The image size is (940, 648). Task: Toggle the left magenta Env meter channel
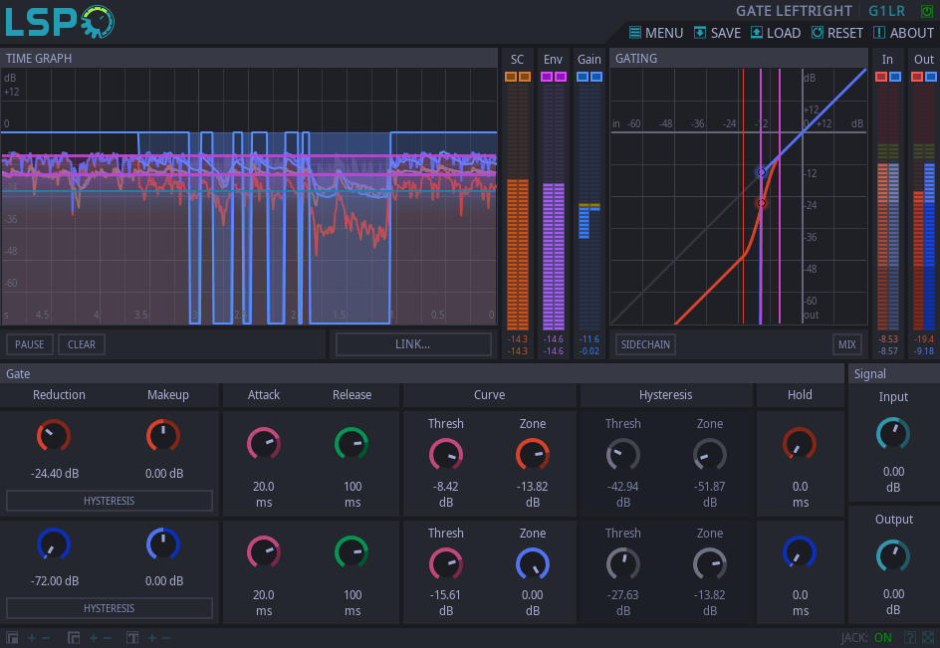click(546, 77)
